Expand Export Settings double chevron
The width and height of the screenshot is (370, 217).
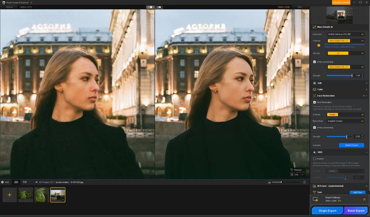point(364,200)
